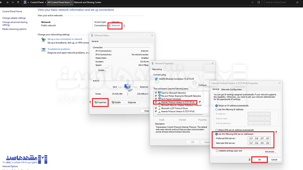
Task: Select General tab in IPv4 Properties
Action: click(x=215, y=89)
